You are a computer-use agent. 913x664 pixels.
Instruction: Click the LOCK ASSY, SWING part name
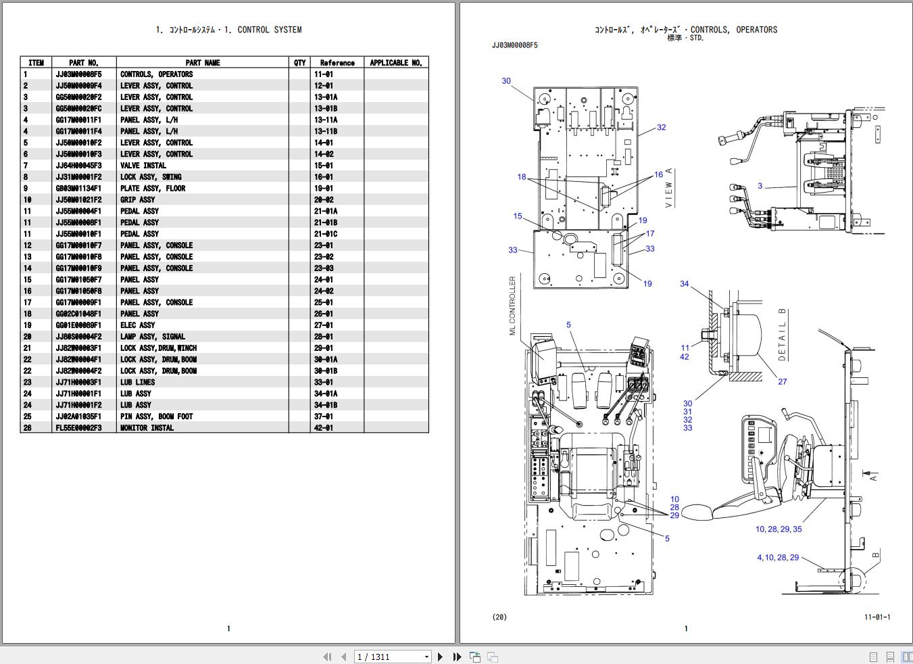pyautogui.click(x=151, y=177)
